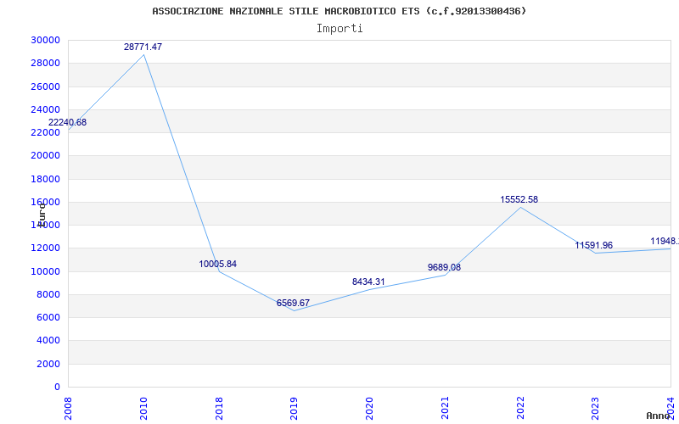
Task: Click the x-axis year label 2023
Action: coord(596,409)
